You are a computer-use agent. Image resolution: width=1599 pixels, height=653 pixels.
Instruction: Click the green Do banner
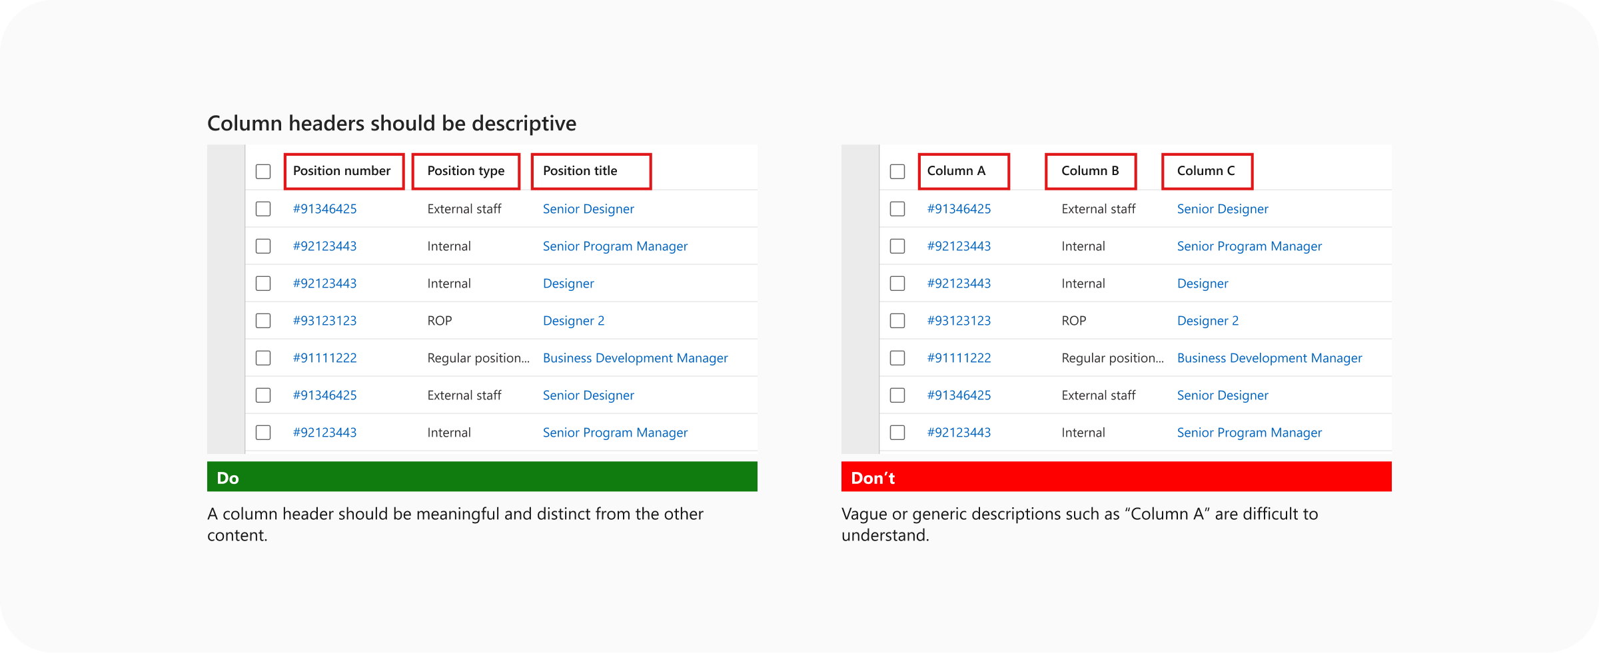482,477
